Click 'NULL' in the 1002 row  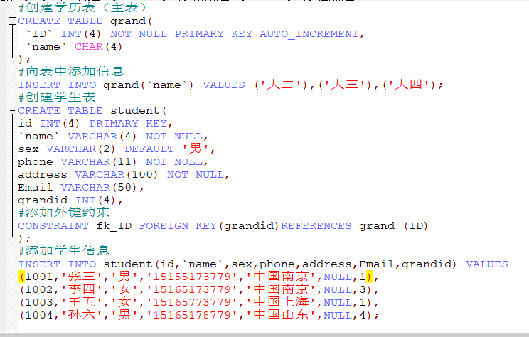pyautogui.click(x=338, y=290)
